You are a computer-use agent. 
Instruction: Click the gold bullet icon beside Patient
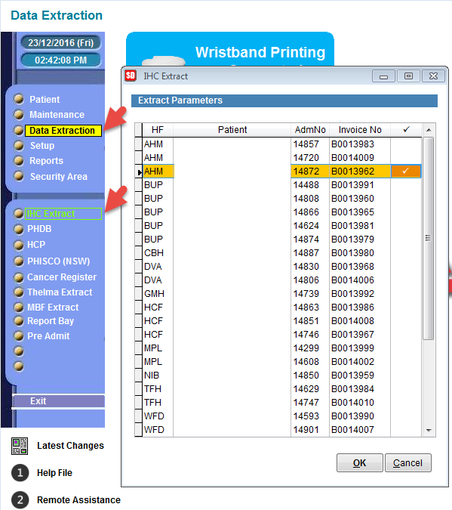pyautogui.click(x=19, y=99)
